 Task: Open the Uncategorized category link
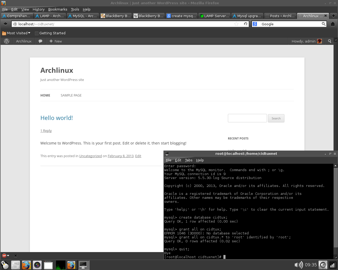pos(90,156)
